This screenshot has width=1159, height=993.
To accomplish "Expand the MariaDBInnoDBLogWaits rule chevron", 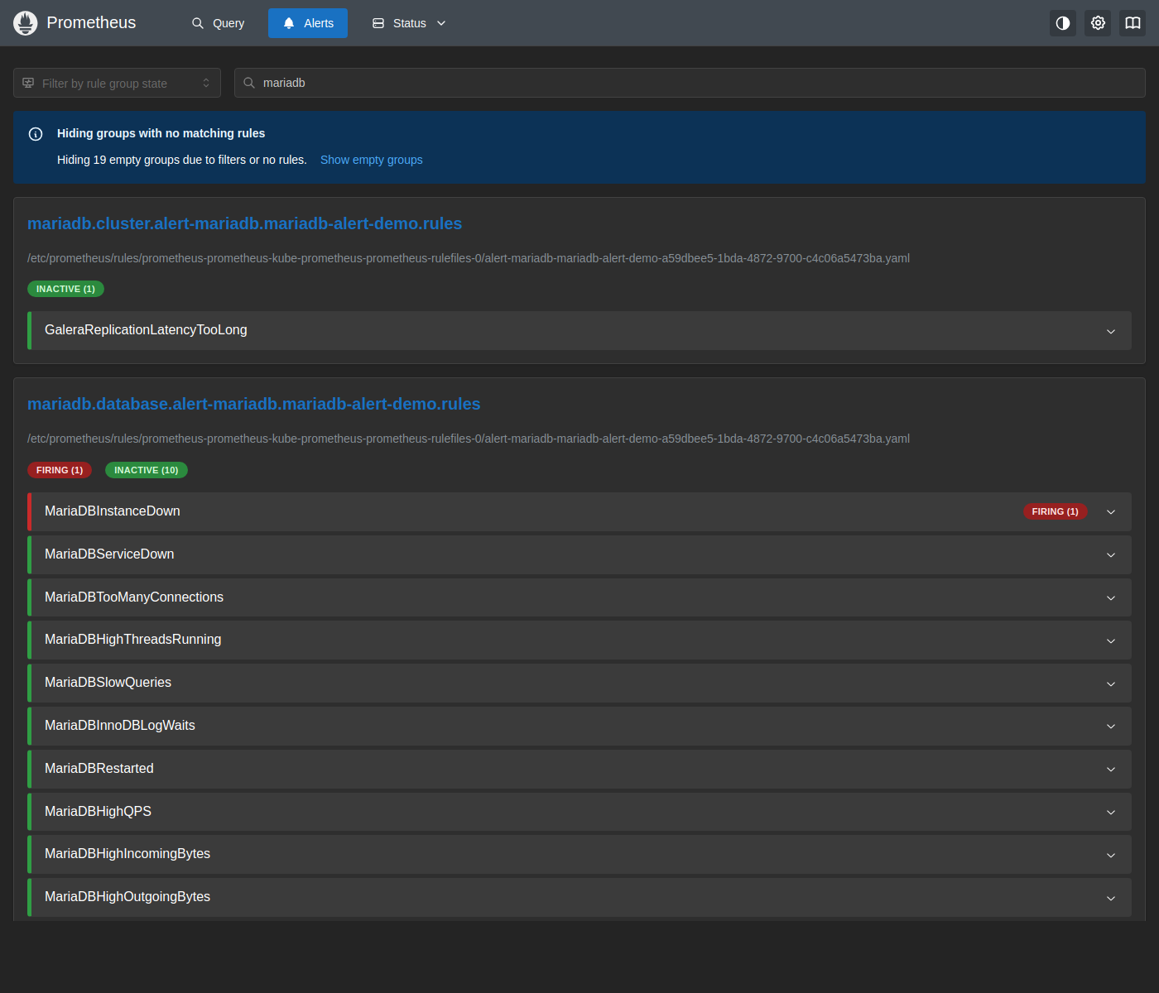I will point(1111,727).
